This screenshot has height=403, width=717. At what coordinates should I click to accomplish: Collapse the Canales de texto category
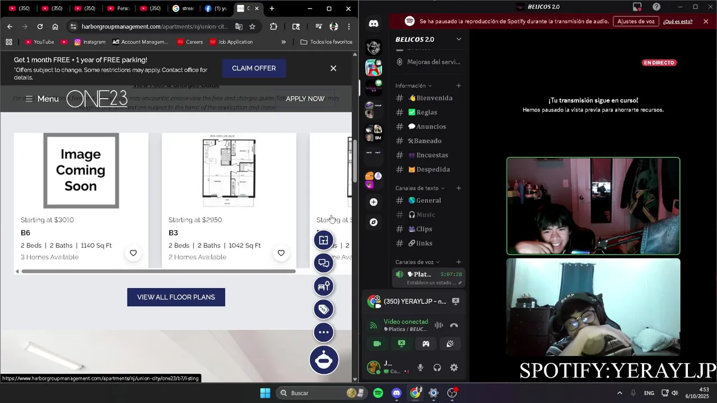tap(420, 188)
